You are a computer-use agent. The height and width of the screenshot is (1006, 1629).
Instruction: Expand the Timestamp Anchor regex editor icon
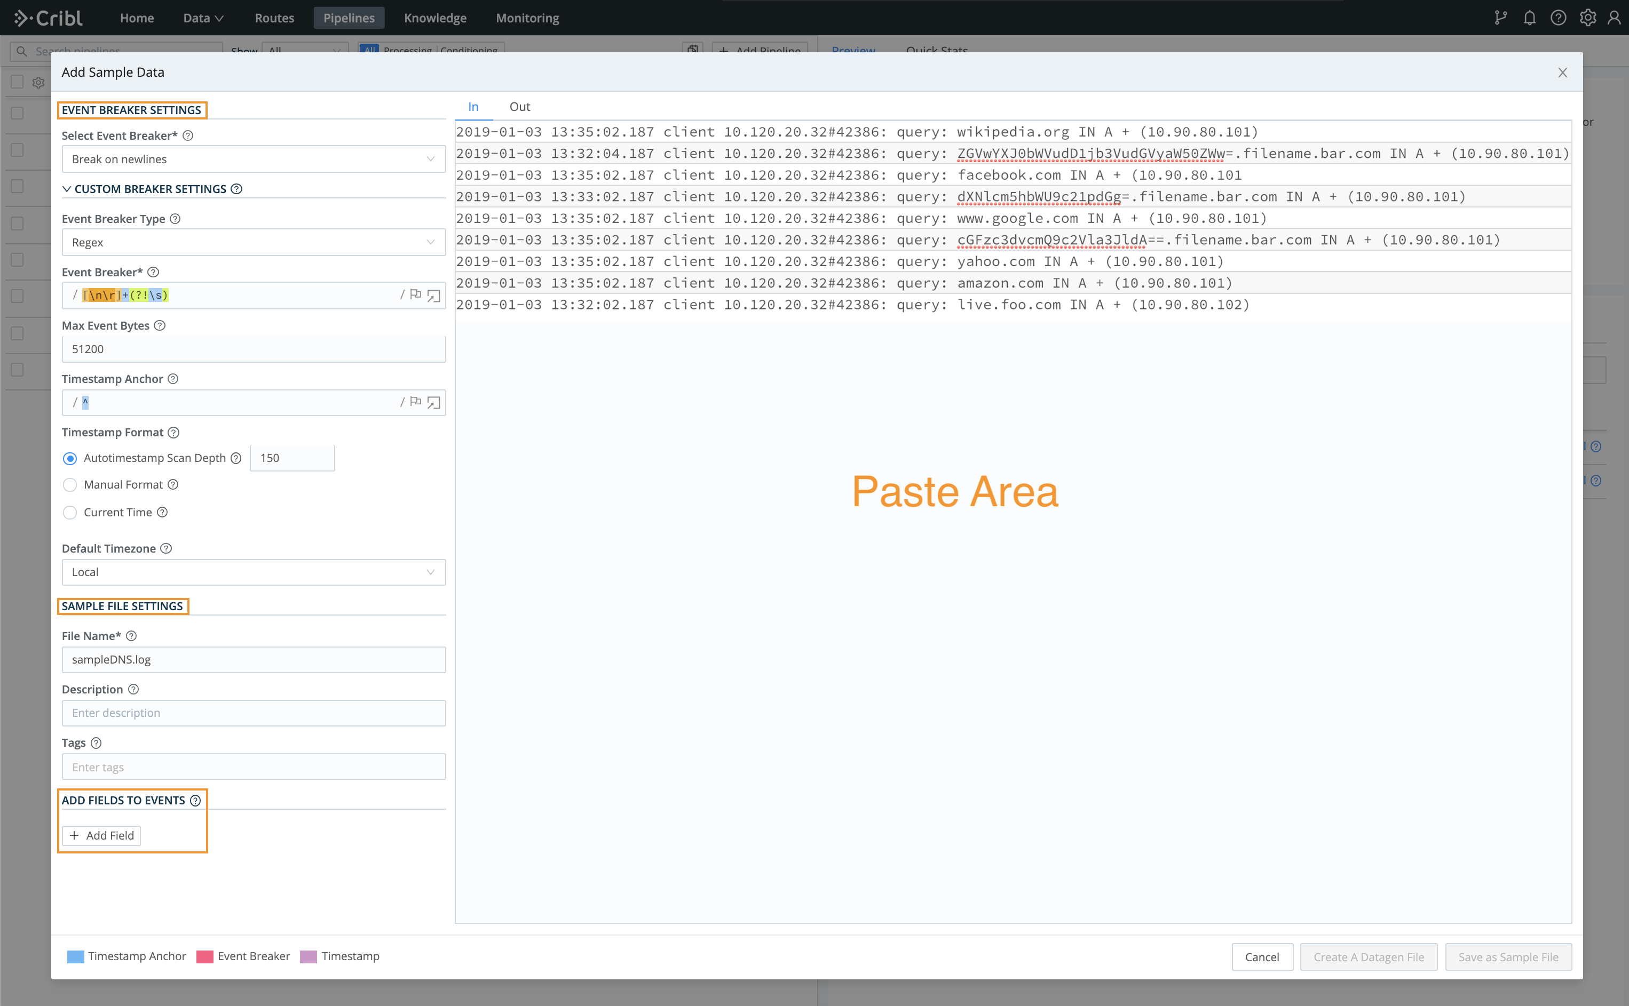click(x=433, y=403)
